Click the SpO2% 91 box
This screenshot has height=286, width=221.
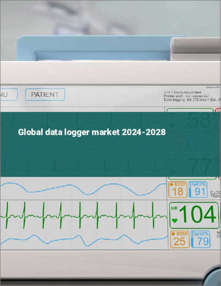(198, 190)
